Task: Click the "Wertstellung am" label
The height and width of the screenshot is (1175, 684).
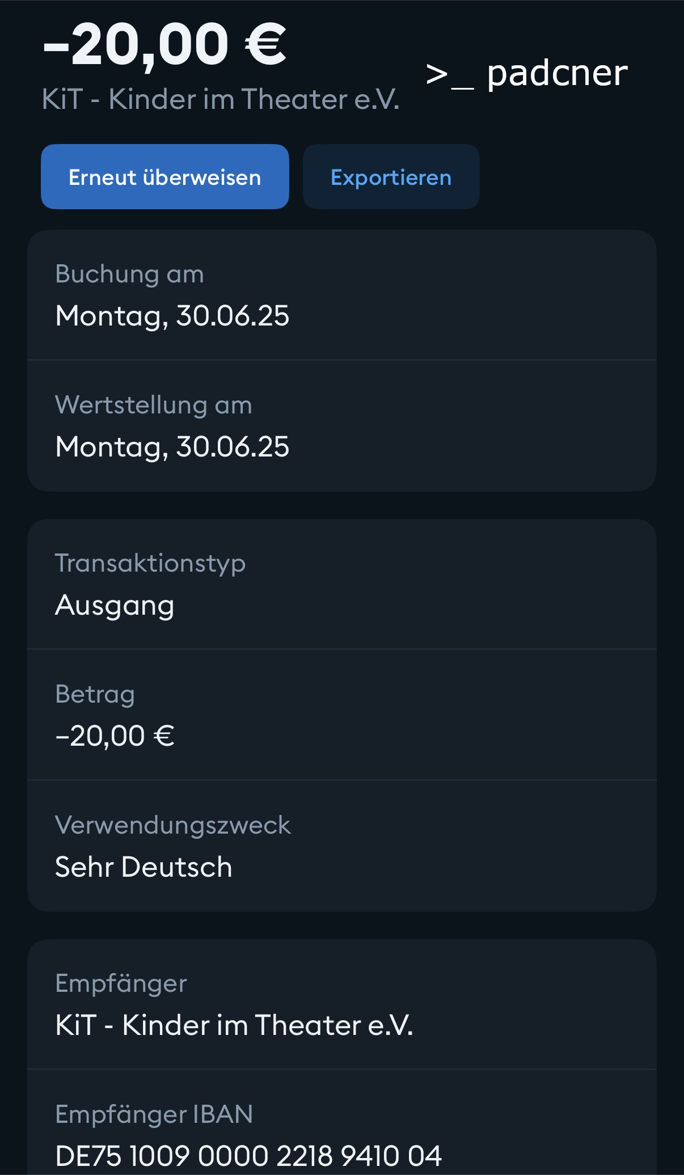Action: [153, 405]
